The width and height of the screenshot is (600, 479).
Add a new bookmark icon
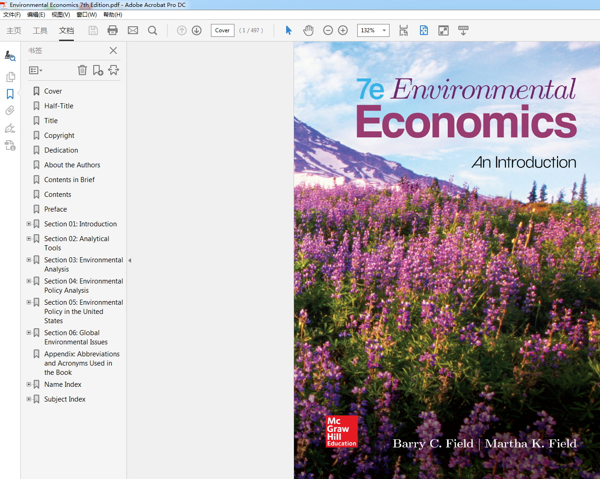[98, 70]
